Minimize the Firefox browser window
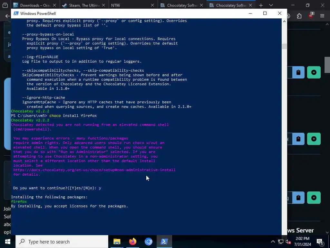Viewport: 330px width, 248px height. [293, 5]
